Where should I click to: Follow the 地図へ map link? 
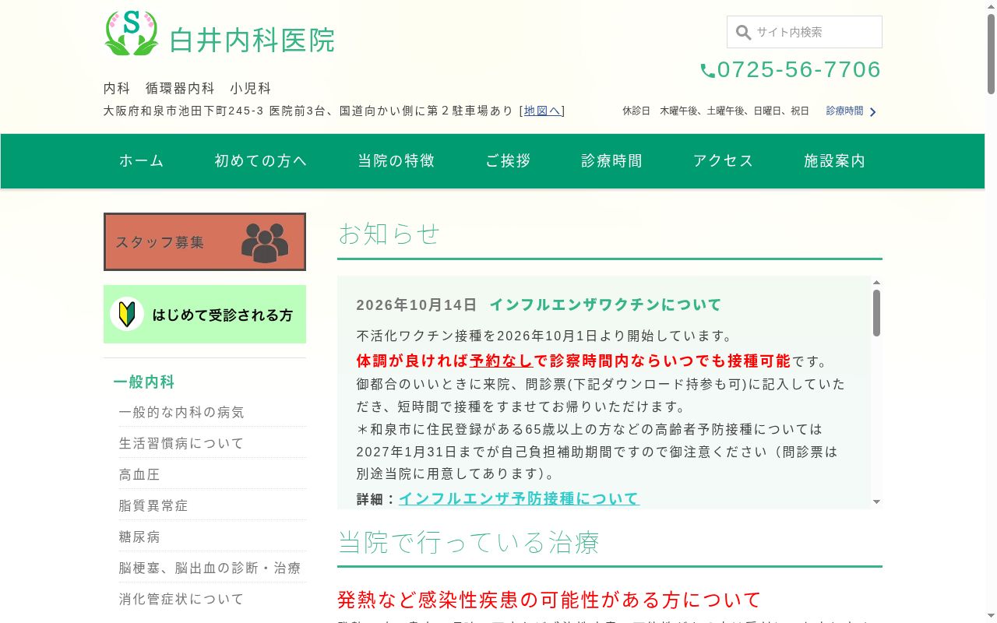tap(542, 111)
